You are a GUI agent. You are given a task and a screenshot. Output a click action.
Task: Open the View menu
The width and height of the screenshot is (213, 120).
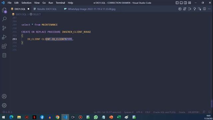click(x=37, y=3)
